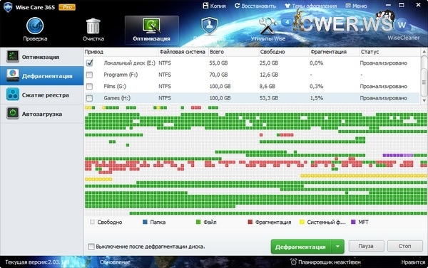Image resolution: width=428 pixels, height=268 pixels.
Task: Expand the Дефрагментация button dropdown arrow
Action: pos(337,247)
